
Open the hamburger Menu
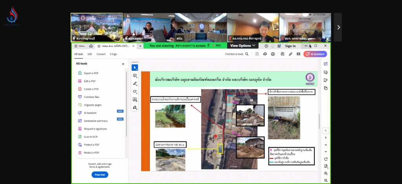79,46
